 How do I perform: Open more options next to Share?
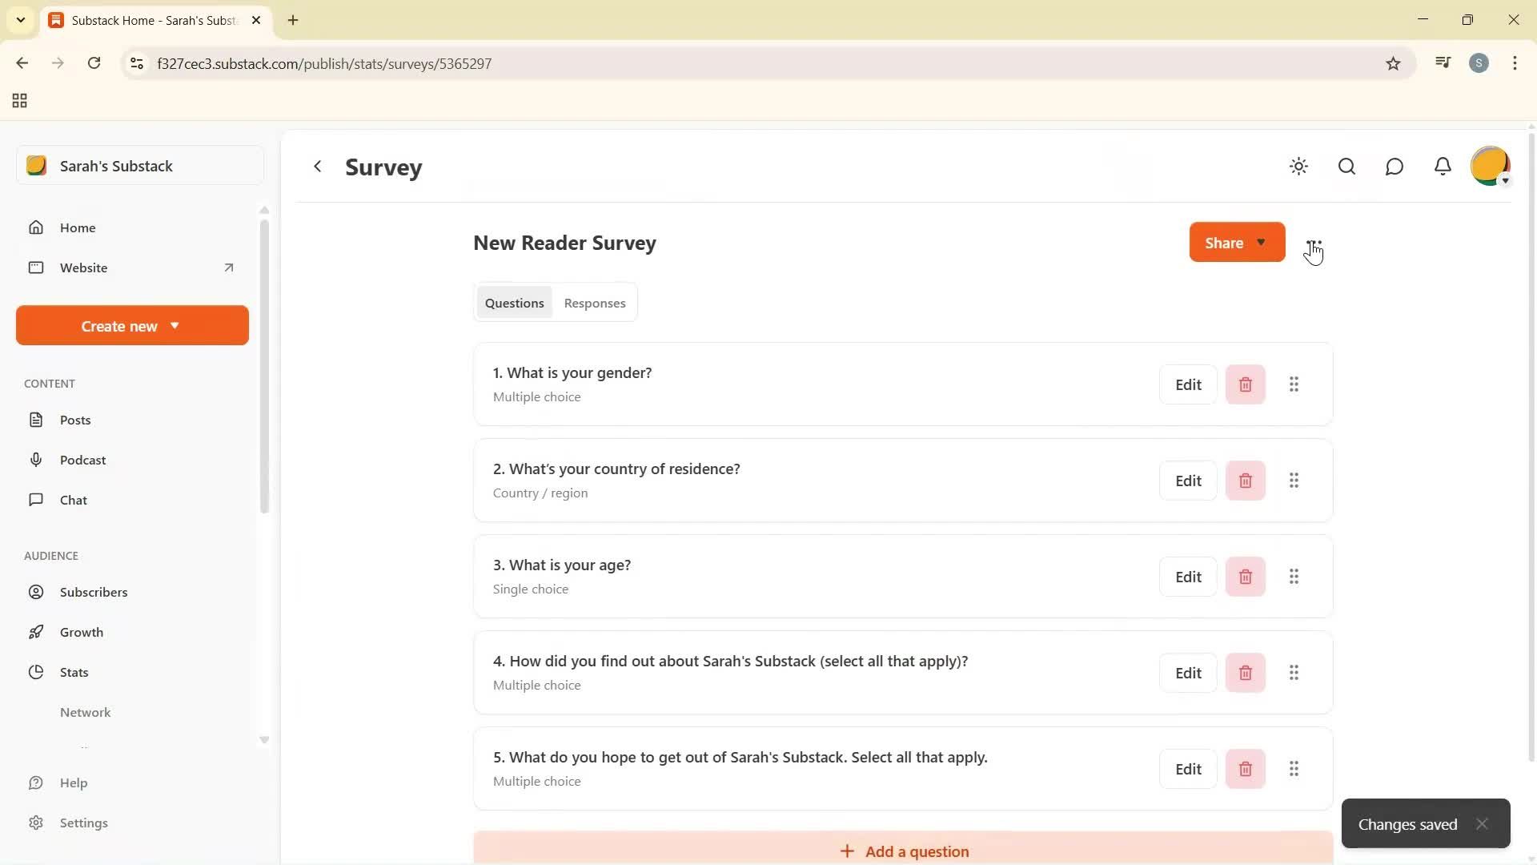pyautogui.click(x=1314, y=243)
